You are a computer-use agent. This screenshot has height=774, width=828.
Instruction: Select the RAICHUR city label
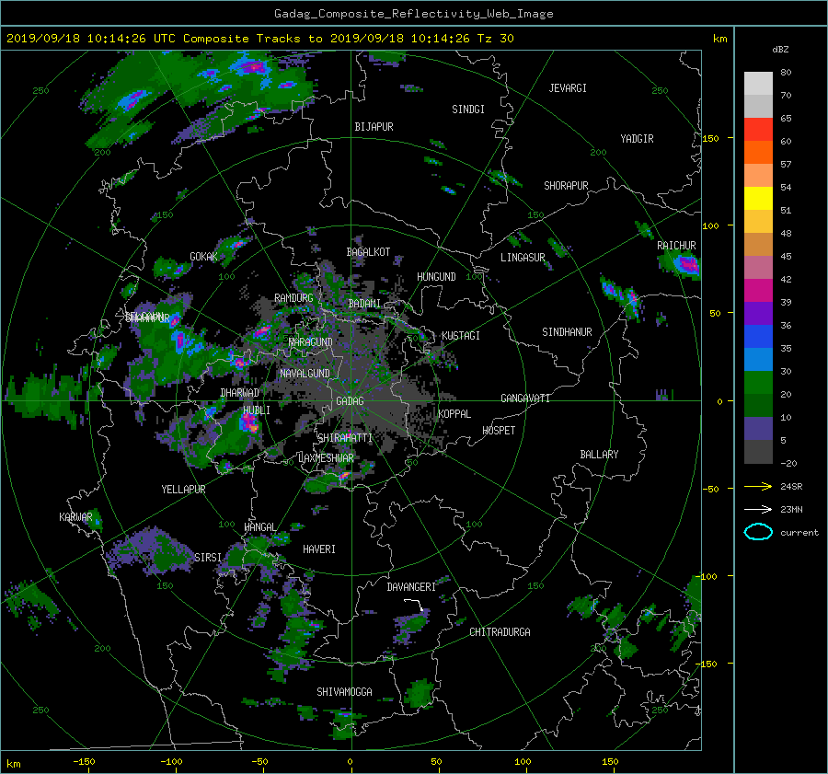(676, 246)
